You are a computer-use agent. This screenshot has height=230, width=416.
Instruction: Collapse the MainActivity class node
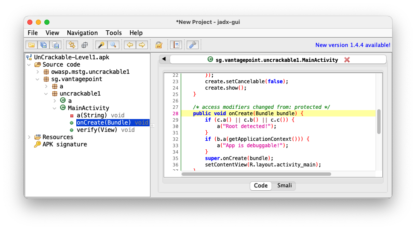coord(55,108)
